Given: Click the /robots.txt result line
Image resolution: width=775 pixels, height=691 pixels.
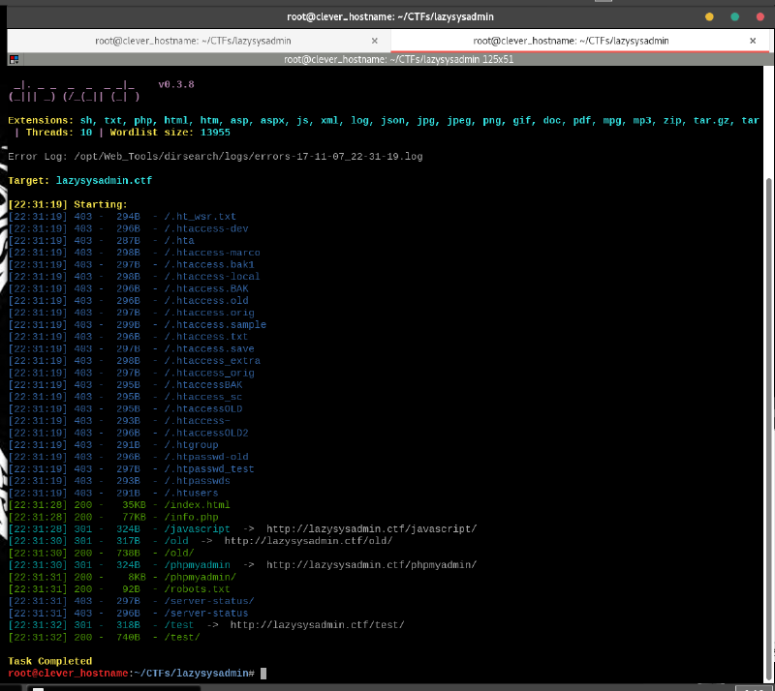Looking at the screenshot, I should (198, 589).
